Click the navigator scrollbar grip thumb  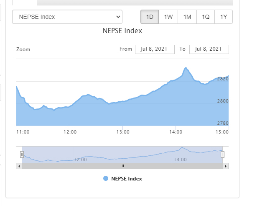[122, 166]
